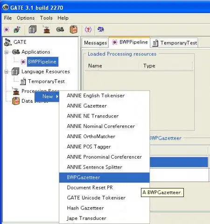Choose Hash Gazetteer from menu
Image resolution: width=210 pixels, height=224 pixels.
(104, 208)
